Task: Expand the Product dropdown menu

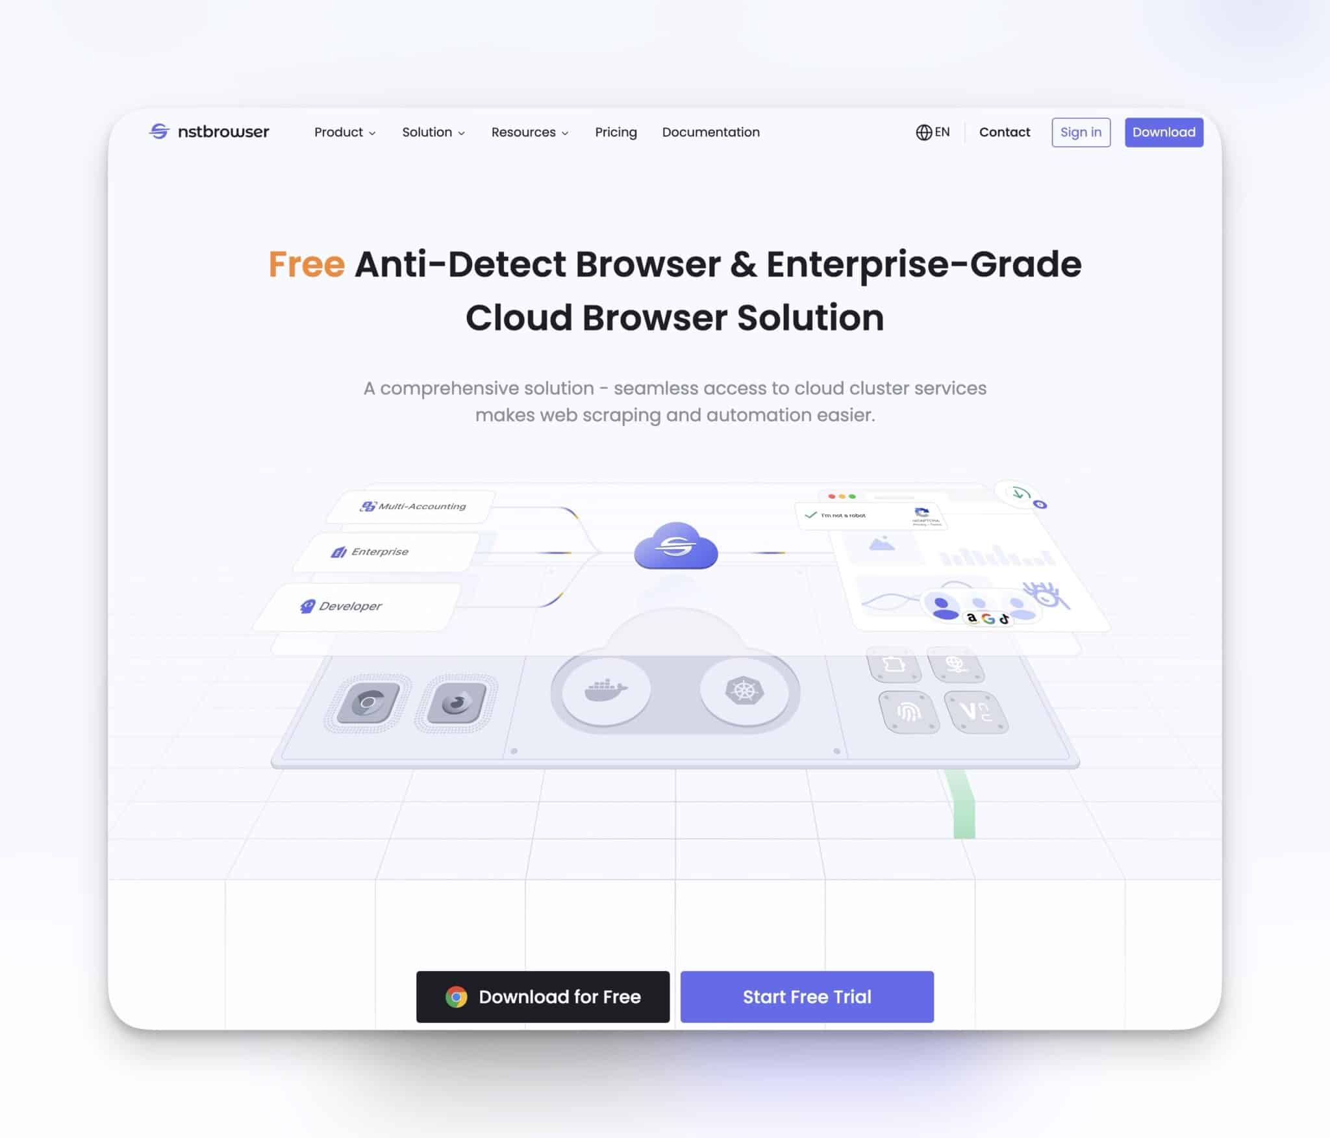Action: click(344, 132)
